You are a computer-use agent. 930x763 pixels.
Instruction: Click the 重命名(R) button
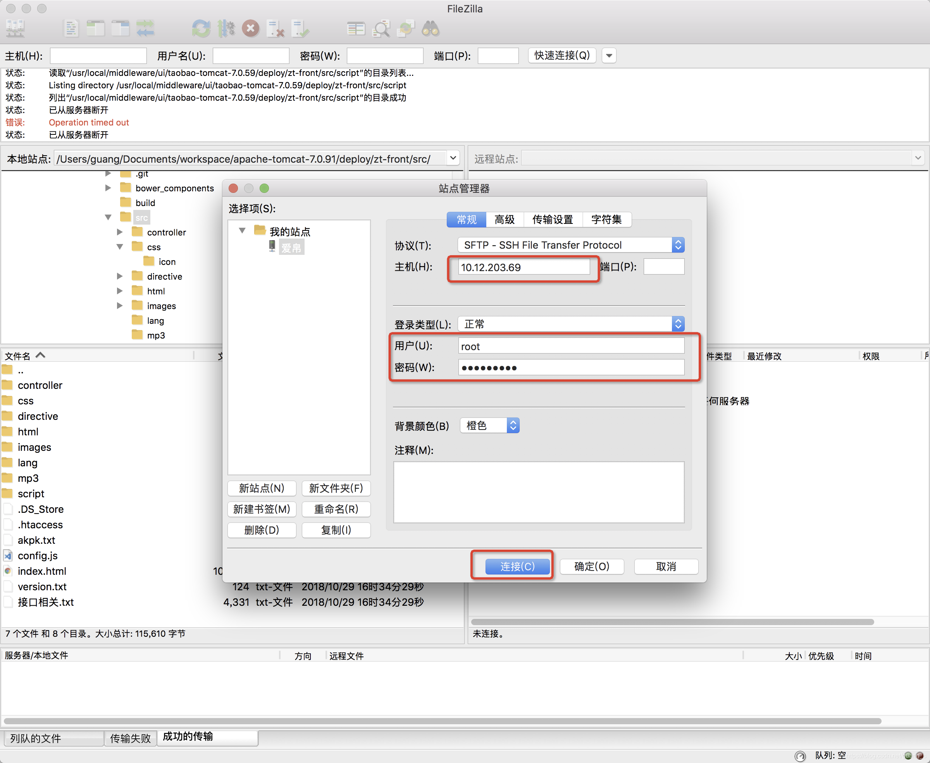tap(336, 509)
